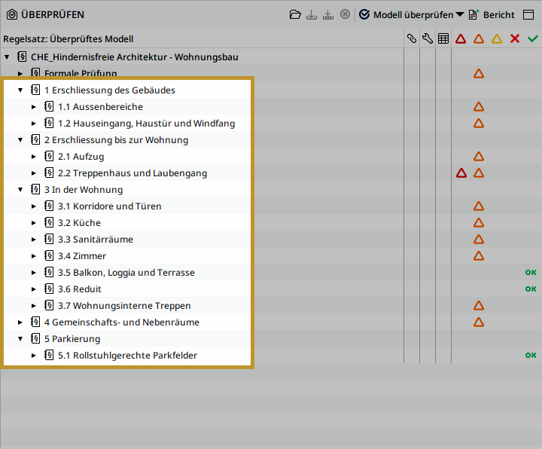Image resolution: width=542 pixels, height=449 pixels.
Task: Click the red X rejected header icon
Action: tap(515, 38)
